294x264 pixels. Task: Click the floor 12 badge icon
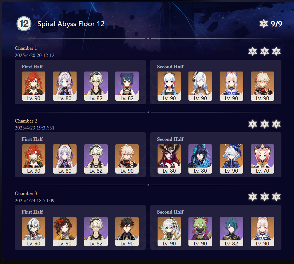point(24,24)
